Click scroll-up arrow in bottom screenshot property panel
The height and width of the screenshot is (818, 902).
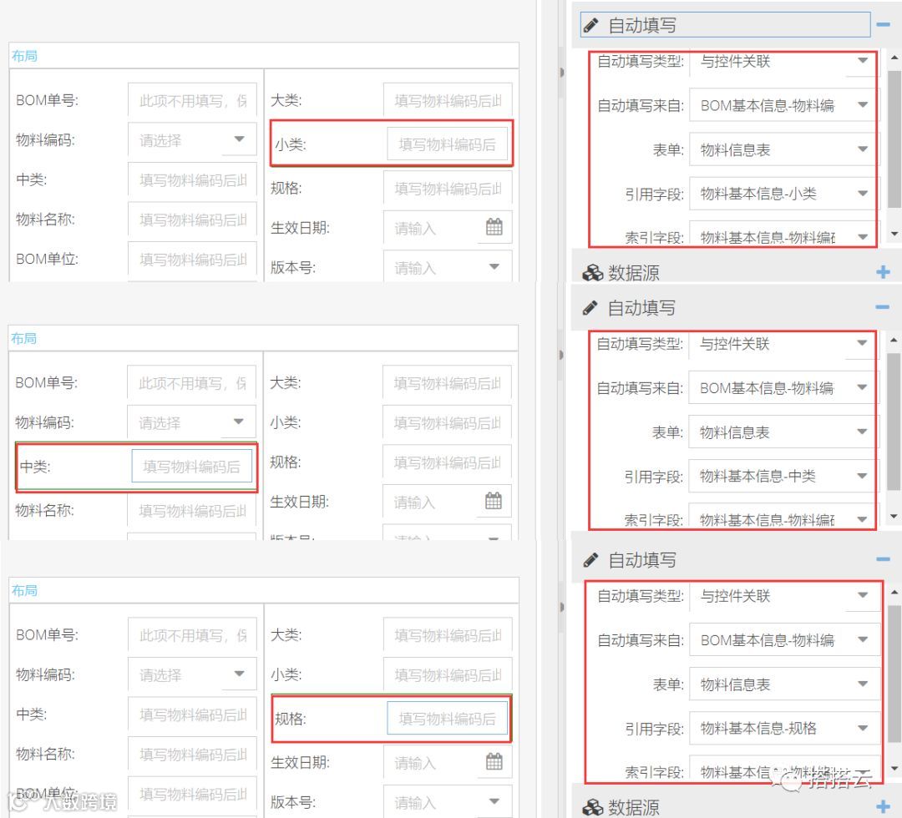coord(894,592)
